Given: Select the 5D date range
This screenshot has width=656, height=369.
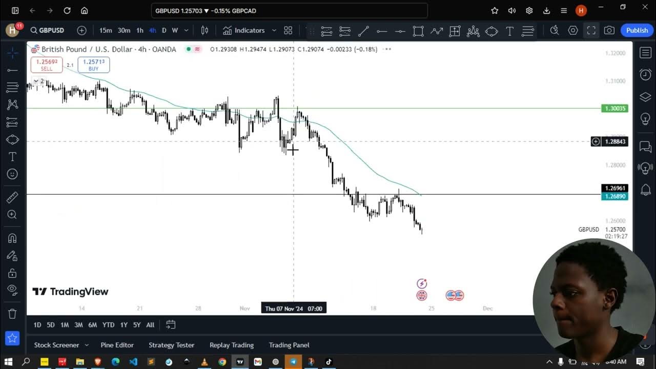Looking at the screenshot, I should click(x=51, y=325).
